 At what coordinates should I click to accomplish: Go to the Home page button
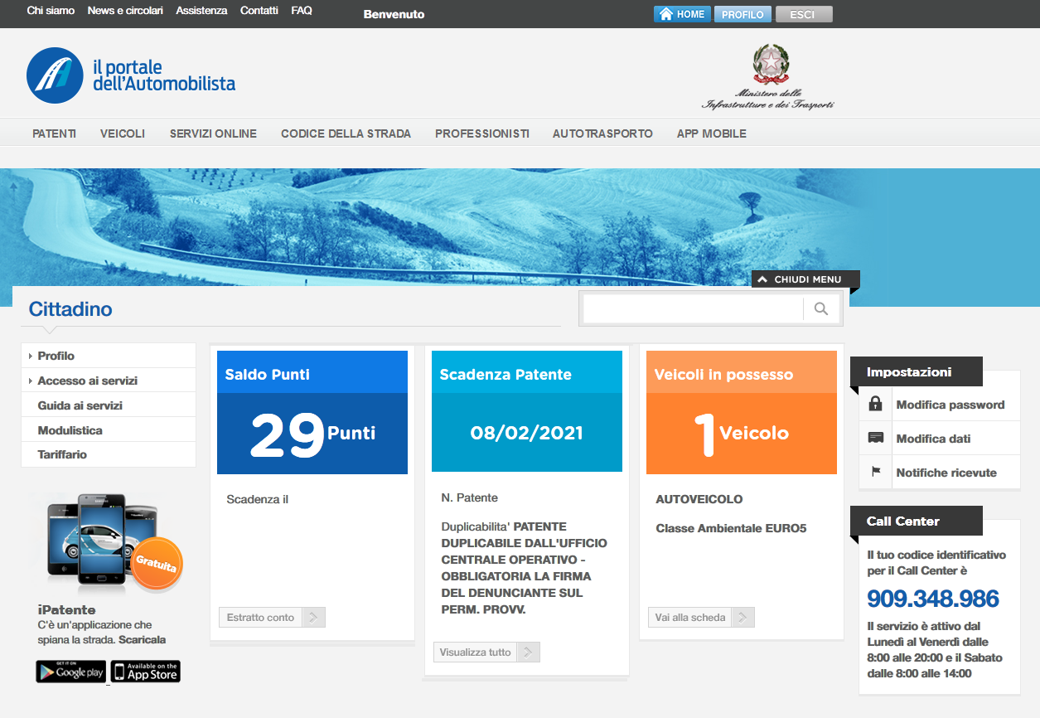coord(682,14)
